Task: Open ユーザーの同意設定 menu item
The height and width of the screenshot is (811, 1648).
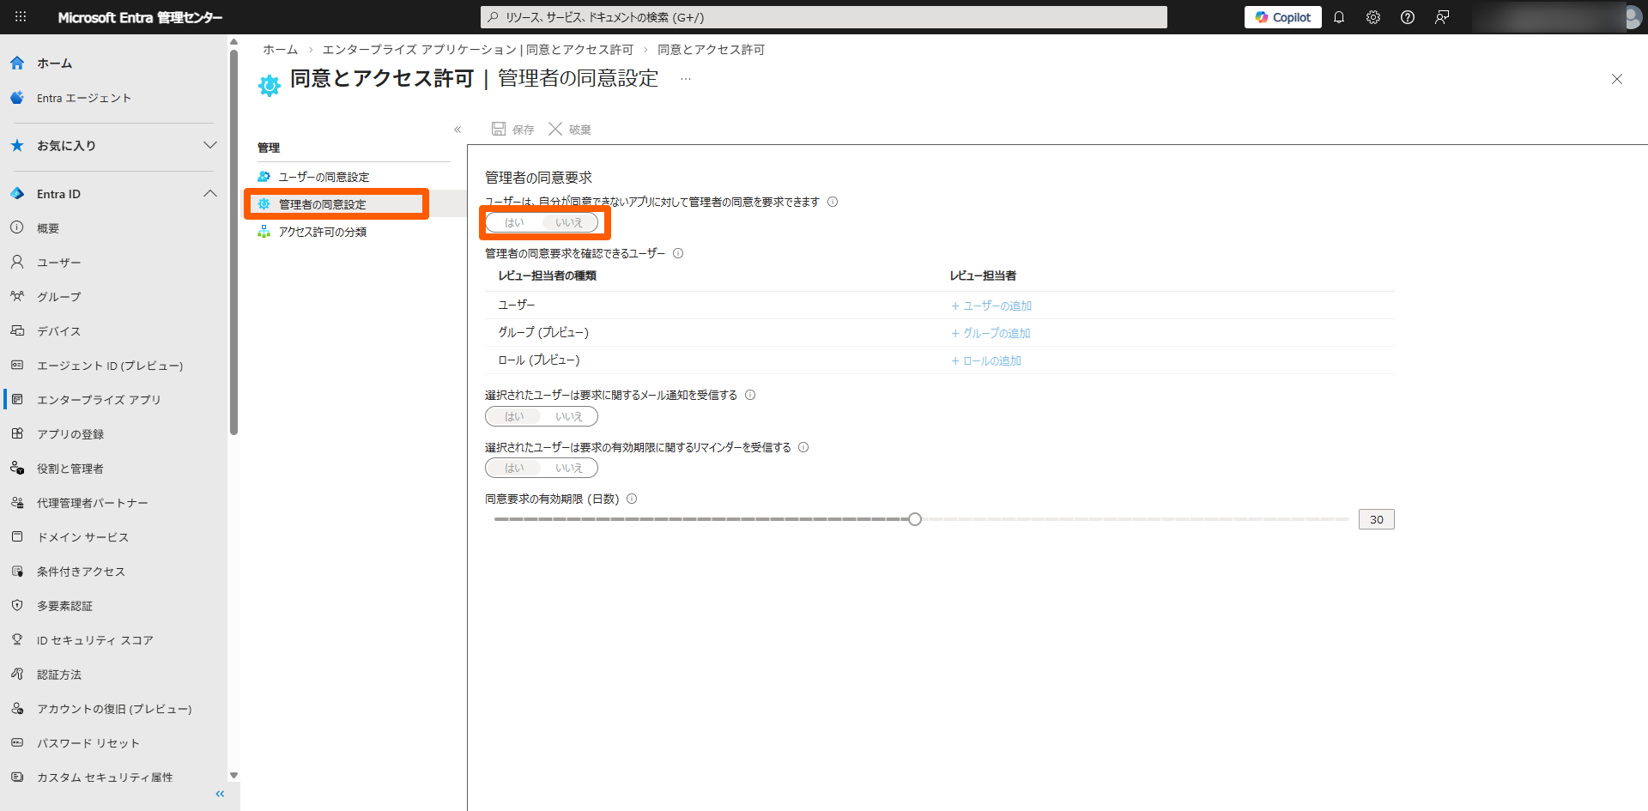Action: (x=324, y=177)
